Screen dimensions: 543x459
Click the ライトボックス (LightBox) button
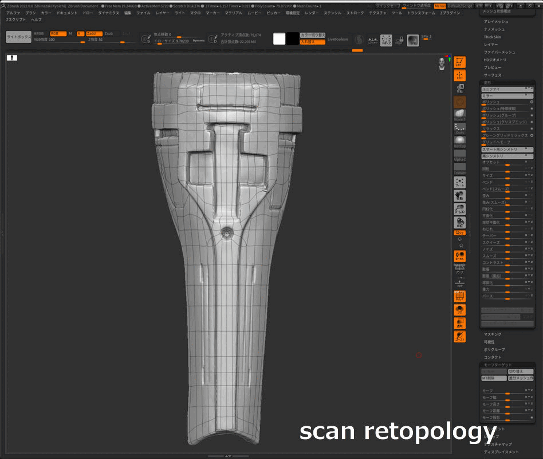click(19, 37)
